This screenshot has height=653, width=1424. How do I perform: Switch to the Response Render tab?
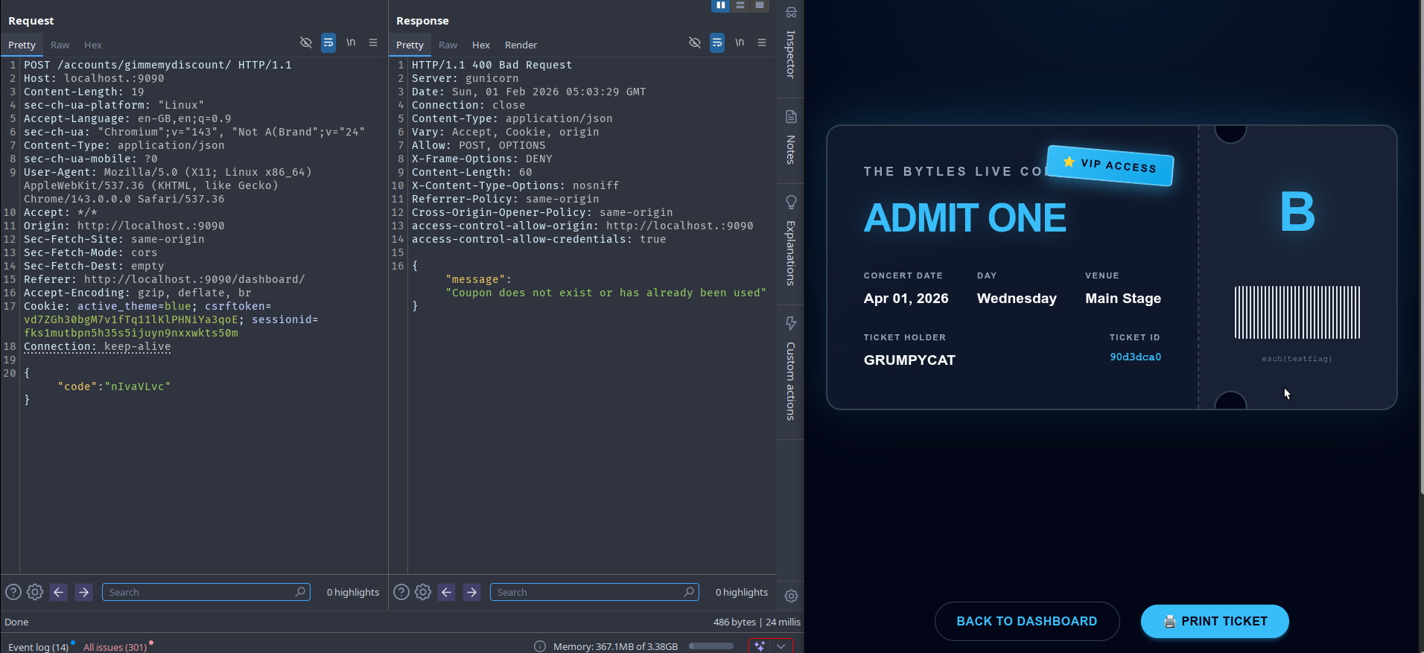point(521,45)
